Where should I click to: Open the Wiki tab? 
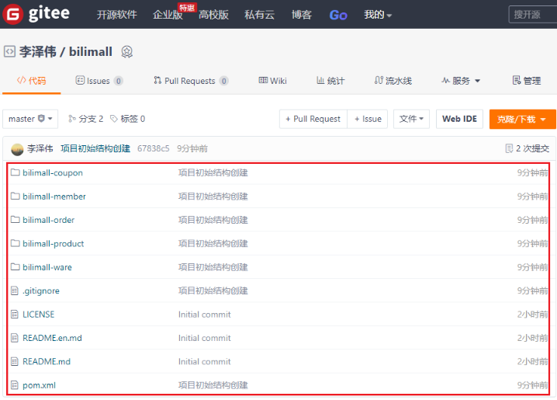tap(272, 81)
